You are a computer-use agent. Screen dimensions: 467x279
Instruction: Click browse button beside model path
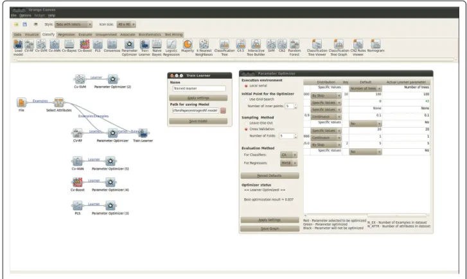point(223,111)
